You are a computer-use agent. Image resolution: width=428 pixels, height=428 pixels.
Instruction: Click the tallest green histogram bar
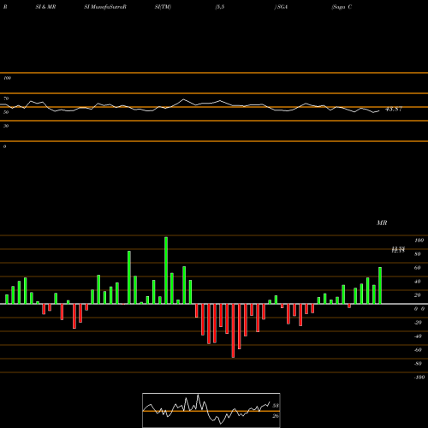point(166,270)
